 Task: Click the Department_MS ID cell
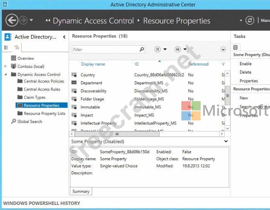[x=149, y=83]
